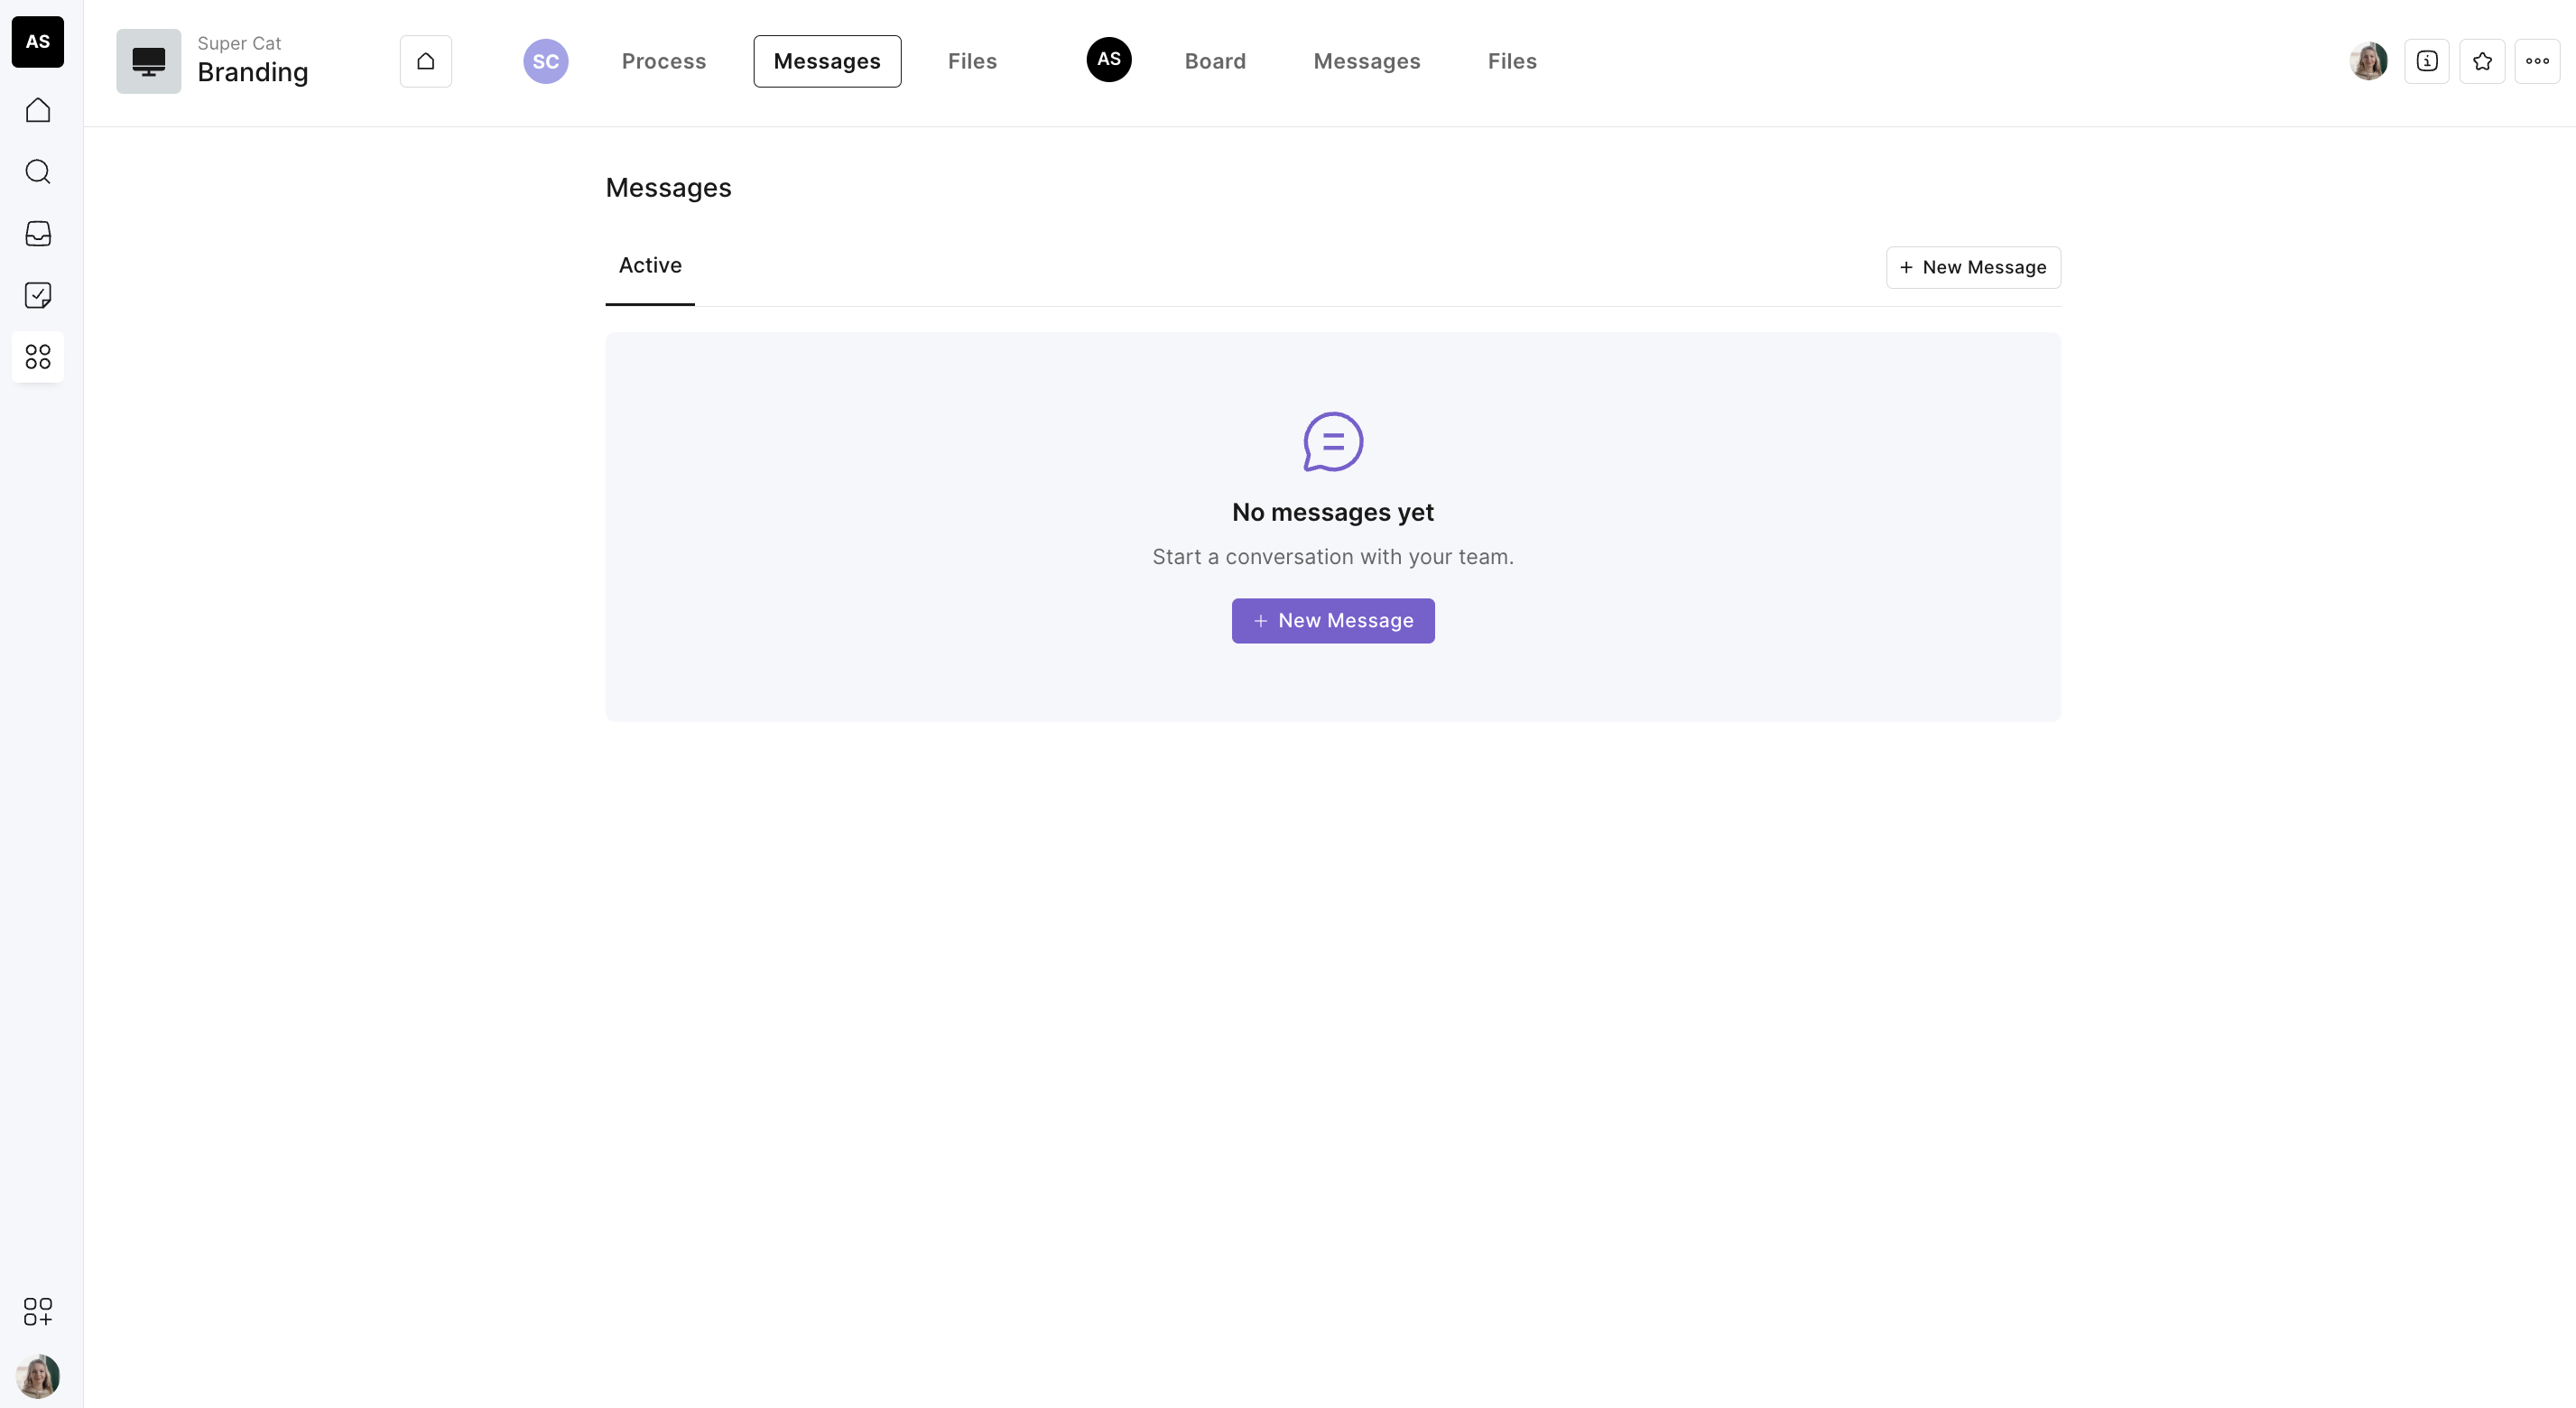2576x1408 pixels.
Task: Switch to the Process tab
Action: click(664, 61)
